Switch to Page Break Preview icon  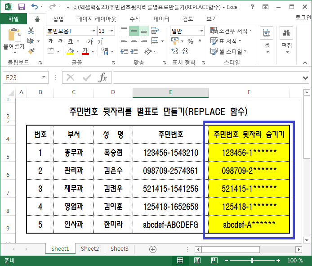tap(214, 260)
